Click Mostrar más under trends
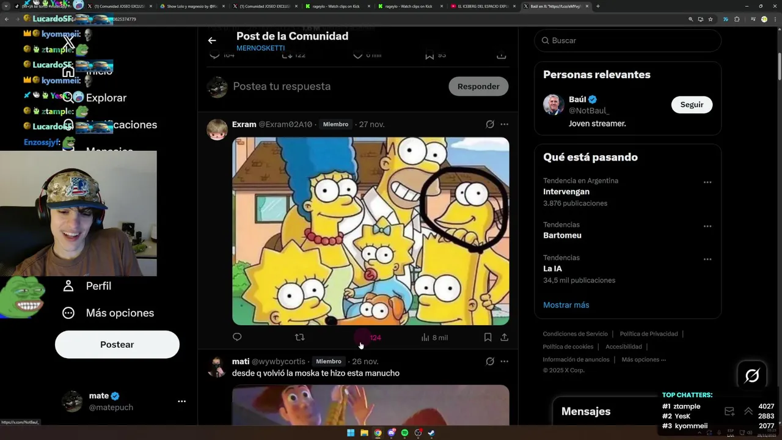Viewport: 782px width, 440px height. click(x=566, y=305)
